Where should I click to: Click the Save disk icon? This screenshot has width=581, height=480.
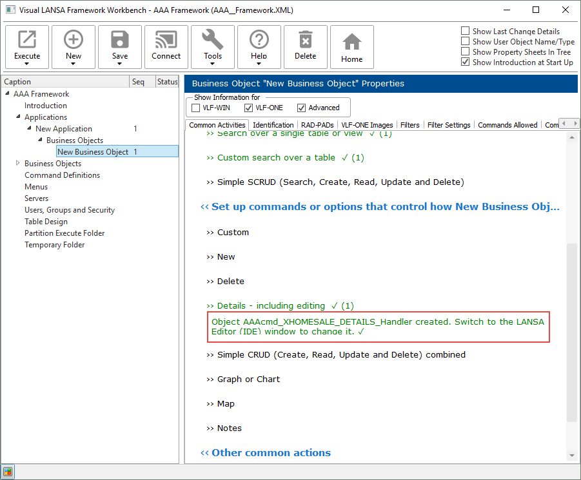[120, 41]
